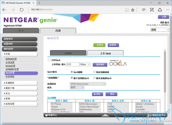Choose 基本设备的QoS radio option
This screenshot has height=125, width=172.
click(94, 78)
